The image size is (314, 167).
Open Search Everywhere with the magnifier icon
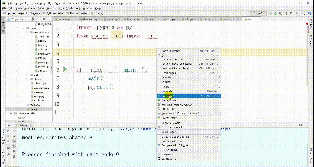coord(303,13)
